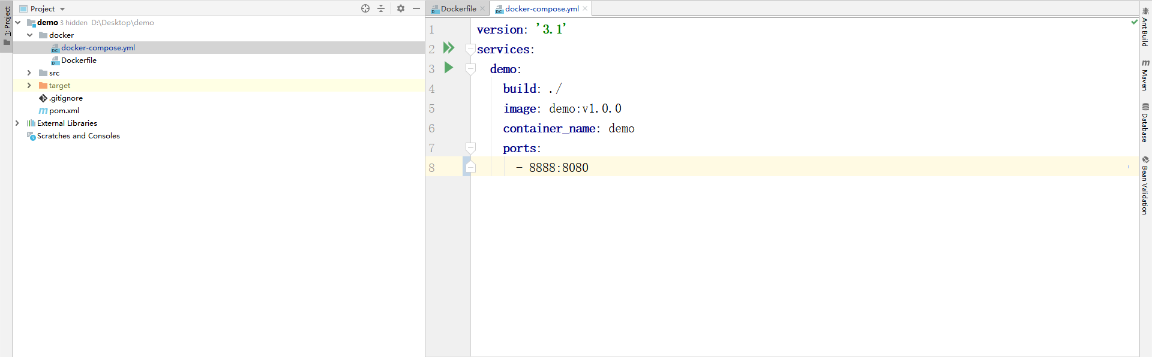Open the Bean Validation tool window
This screenshot has width=1152, height=357.
click(1145, 186)
